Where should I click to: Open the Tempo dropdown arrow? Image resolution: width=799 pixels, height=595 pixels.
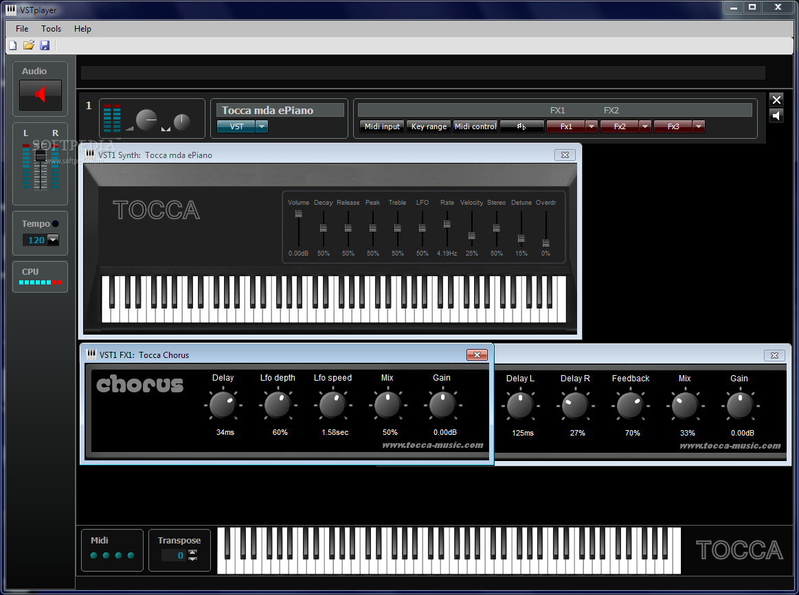(53, 240)
